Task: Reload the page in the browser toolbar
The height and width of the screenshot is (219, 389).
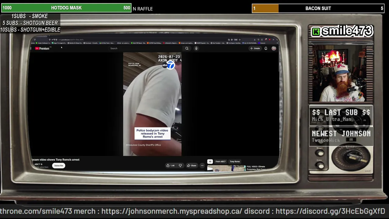Action: point(35,40)
